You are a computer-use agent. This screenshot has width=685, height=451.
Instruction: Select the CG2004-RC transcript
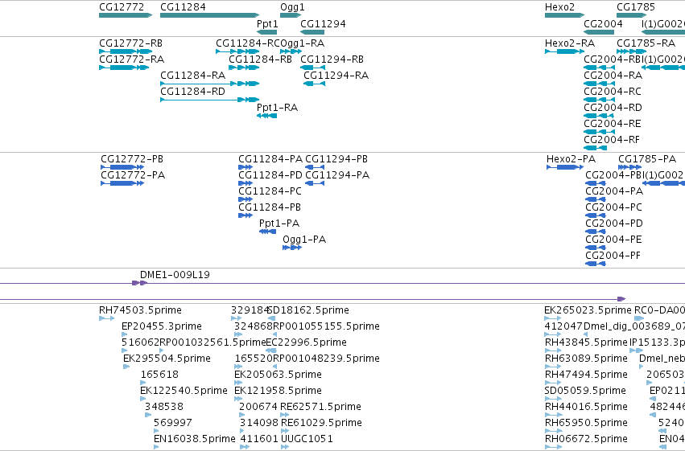(x=599, y=100)
